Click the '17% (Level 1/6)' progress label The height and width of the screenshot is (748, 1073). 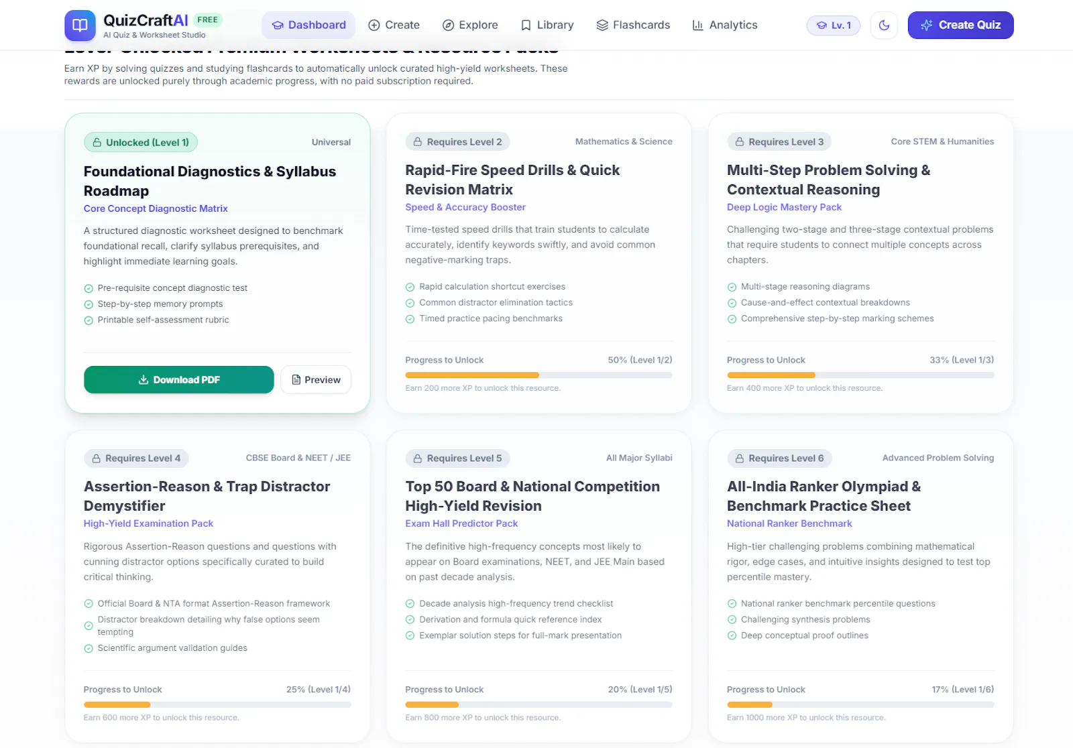click(962, 689)
